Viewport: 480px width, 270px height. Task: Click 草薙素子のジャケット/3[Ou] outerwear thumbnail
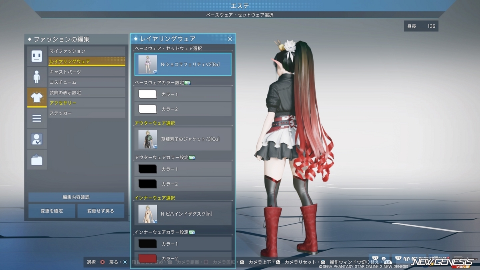coord(148,139)
